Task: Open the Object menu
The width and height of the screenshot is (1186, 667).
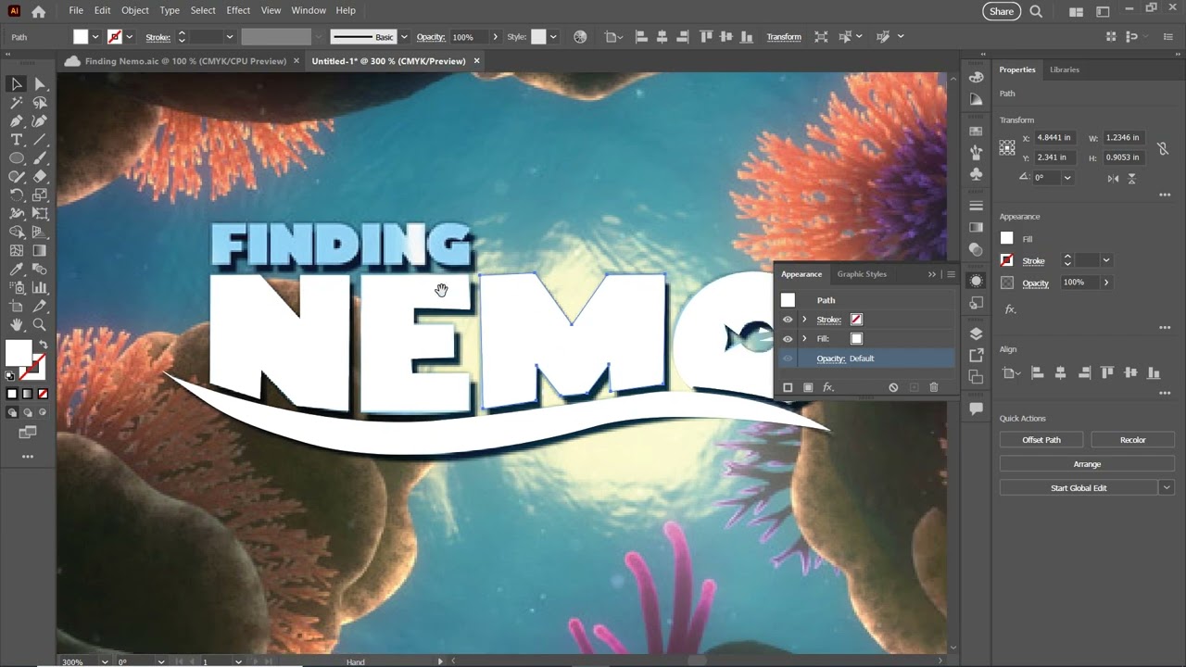Action: (x=135, y=10)
